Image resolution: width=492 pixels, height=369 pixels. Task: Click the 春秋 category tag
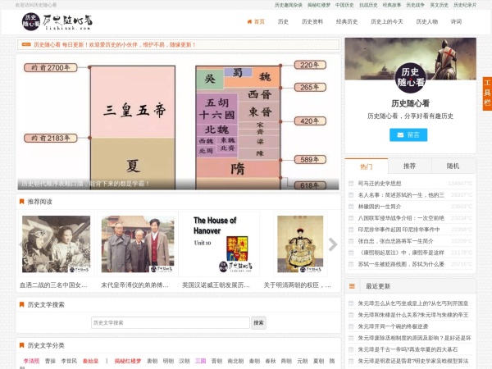(x=271, y=361)
